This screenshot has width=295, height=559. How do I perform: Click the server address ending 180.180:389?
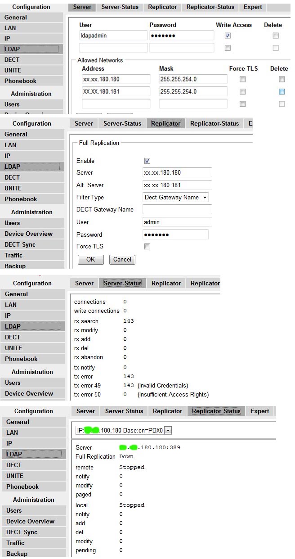(150, 447)
